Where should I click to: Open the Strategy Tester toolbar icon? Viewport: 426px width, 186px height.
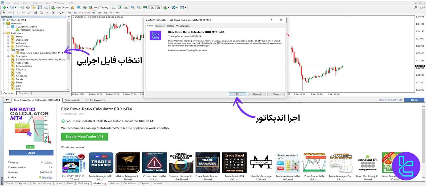click(46, 7)
